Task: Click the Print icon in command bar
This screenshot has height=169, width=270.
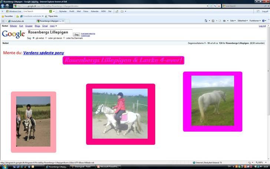Action: pos(224,21)
